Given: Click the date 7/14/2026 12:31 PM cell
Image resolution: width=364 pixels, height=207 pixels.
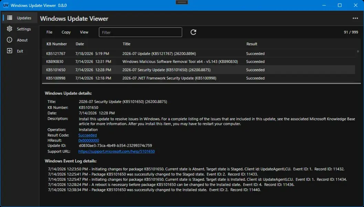Looking at the screenshot, I should [93, 62].
